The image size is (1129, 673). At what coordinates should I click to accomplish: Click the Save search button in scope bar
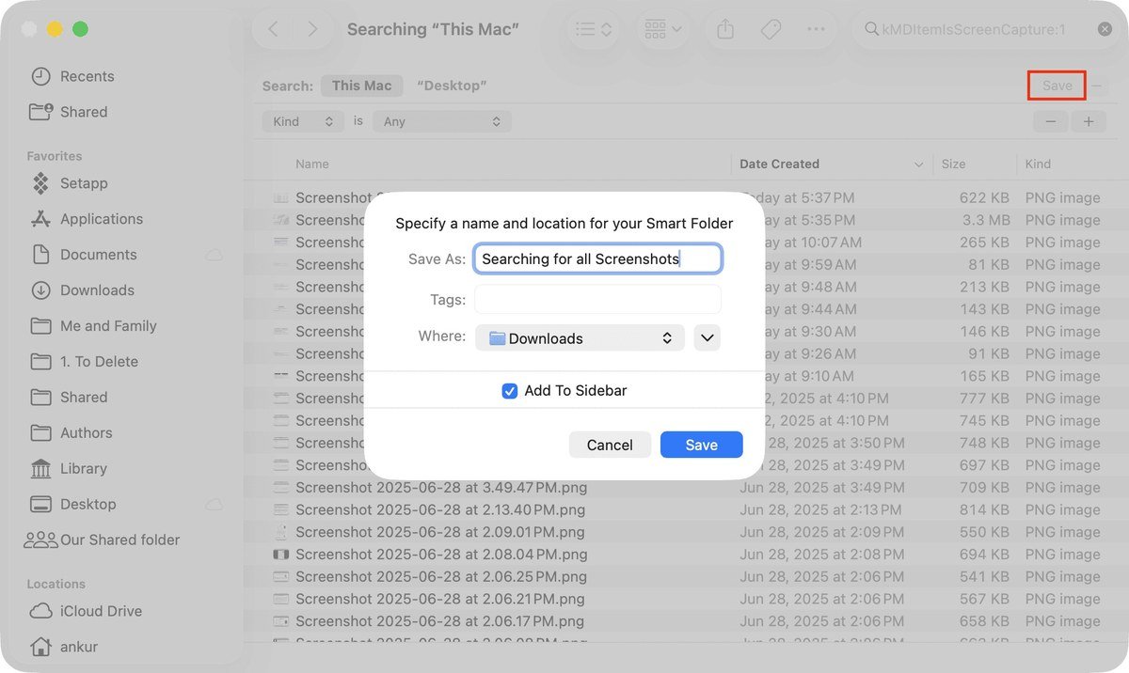click(1057, 86)
